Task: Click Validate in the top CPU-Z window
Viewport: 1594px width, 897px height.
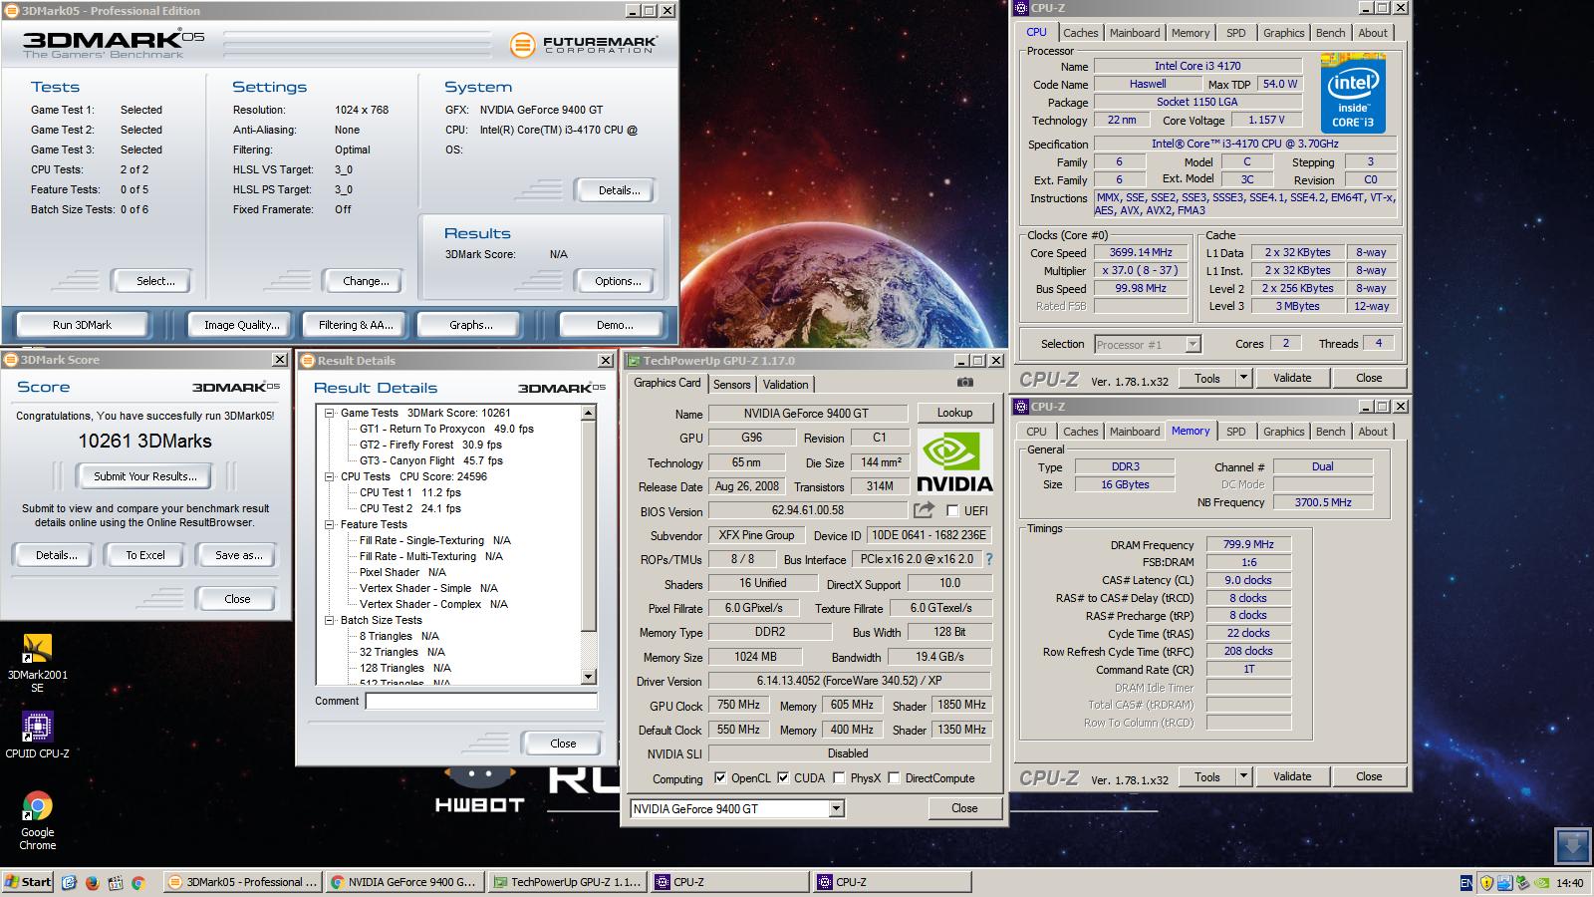Action: [x=1292, y=378]
